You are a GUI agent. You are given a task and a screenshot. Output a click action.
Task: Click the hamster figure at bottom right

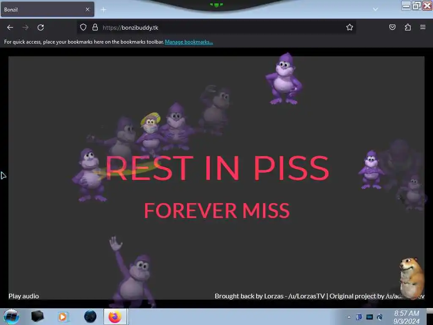(411, 278)
